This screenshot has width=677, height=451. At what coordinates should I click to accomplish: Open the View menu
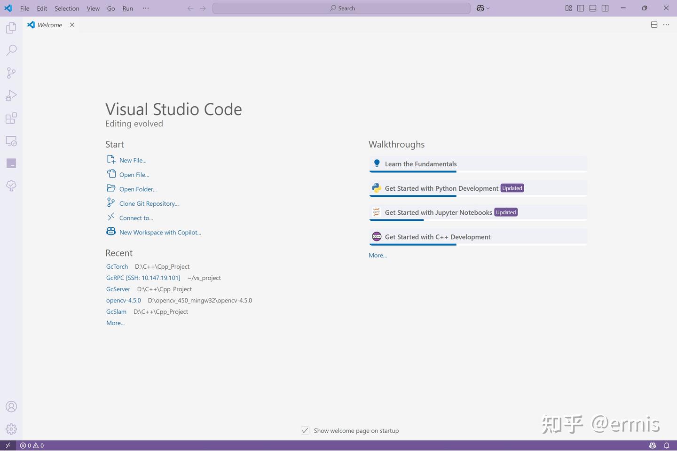[93, 8]
